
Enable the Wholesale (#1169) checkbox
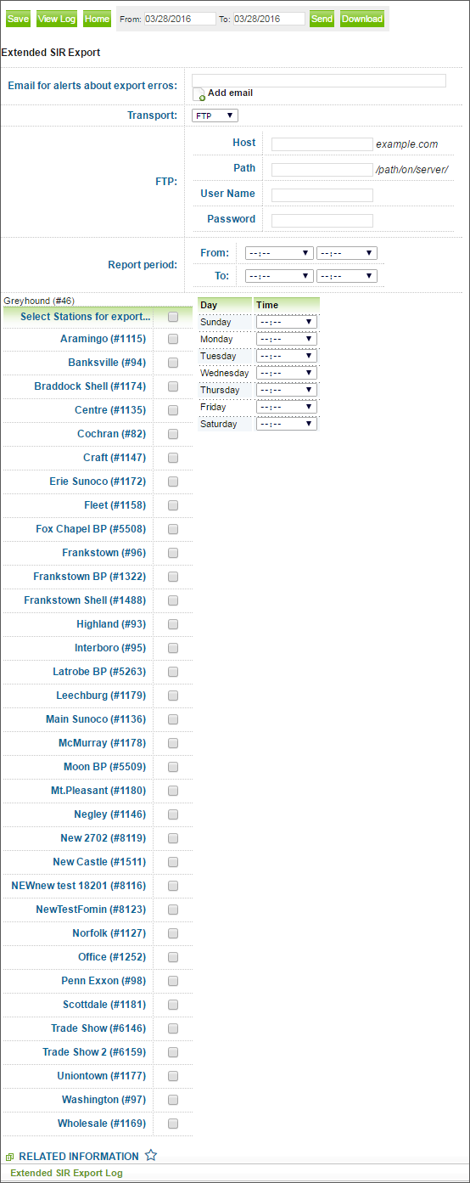point(173,1124)
